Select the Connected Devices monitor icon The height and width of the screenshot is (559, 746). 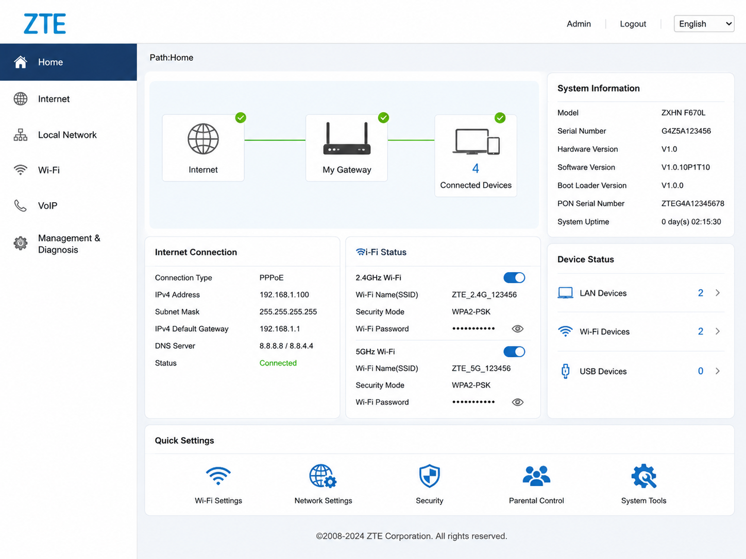476,142
